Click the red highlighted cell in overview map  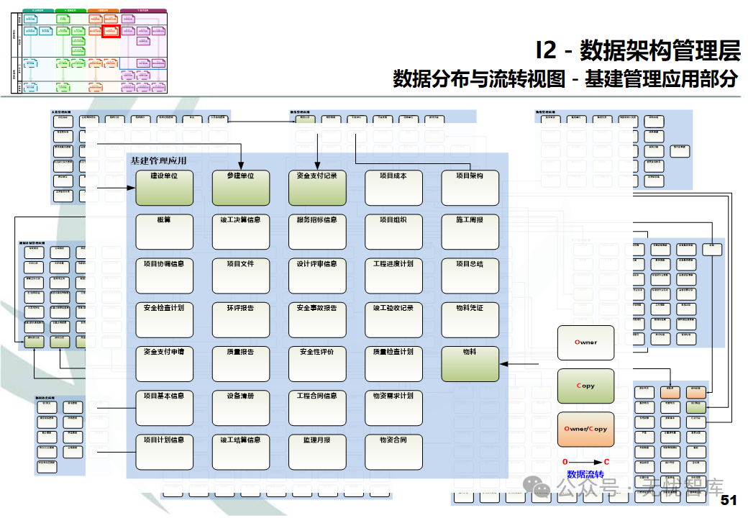coord(111,32)
